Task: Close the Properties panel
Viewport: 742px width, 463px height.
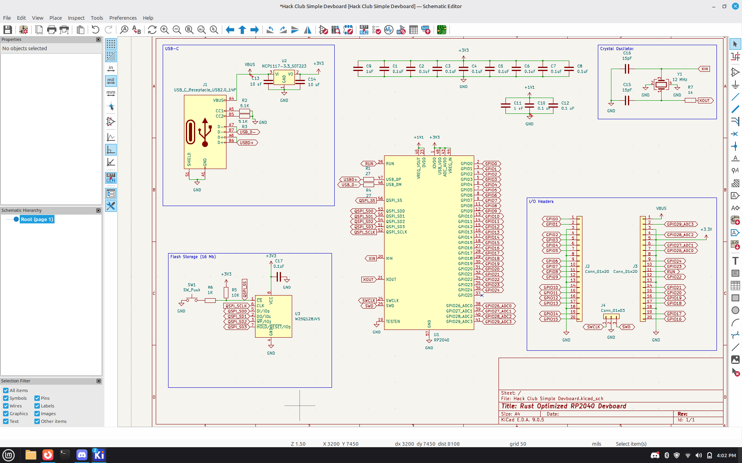Action: [98, 39]
